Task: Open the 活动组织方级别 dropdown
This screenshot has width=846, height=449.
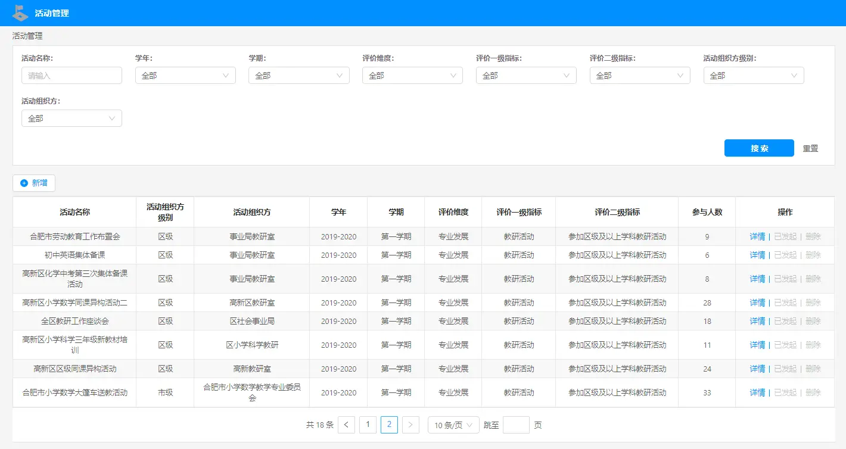Action: pyautogui.click(x=753, y=76)
